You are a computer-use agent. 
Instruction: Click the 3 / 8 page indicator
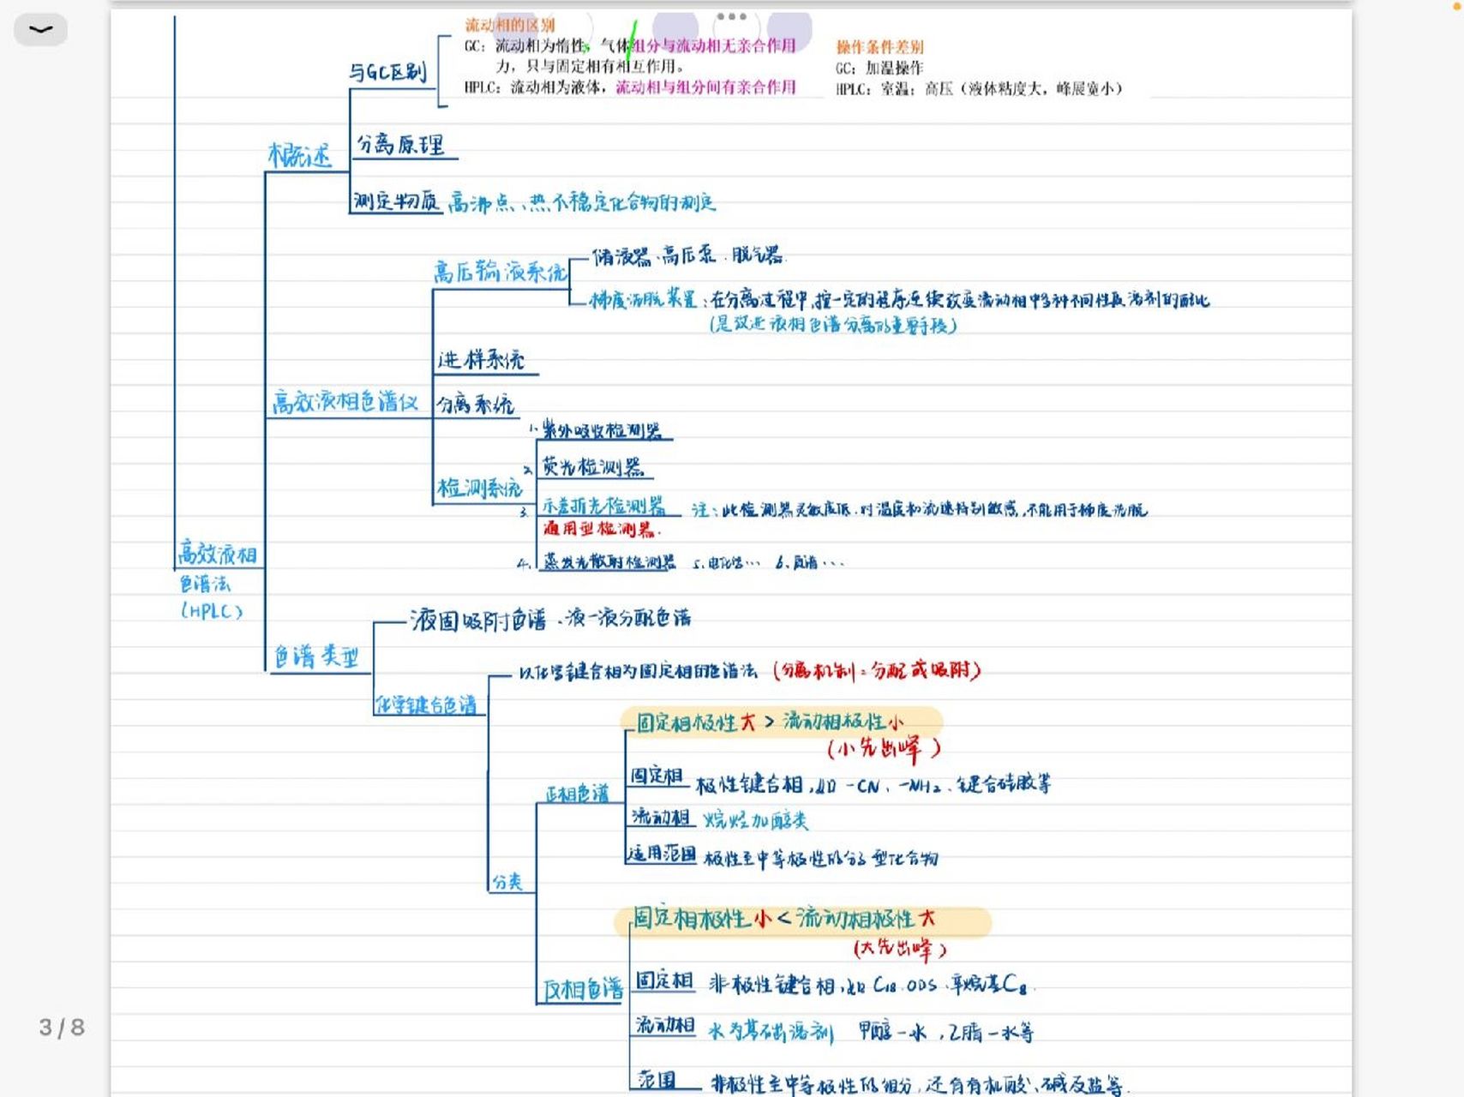click(x=62, y=1027)
